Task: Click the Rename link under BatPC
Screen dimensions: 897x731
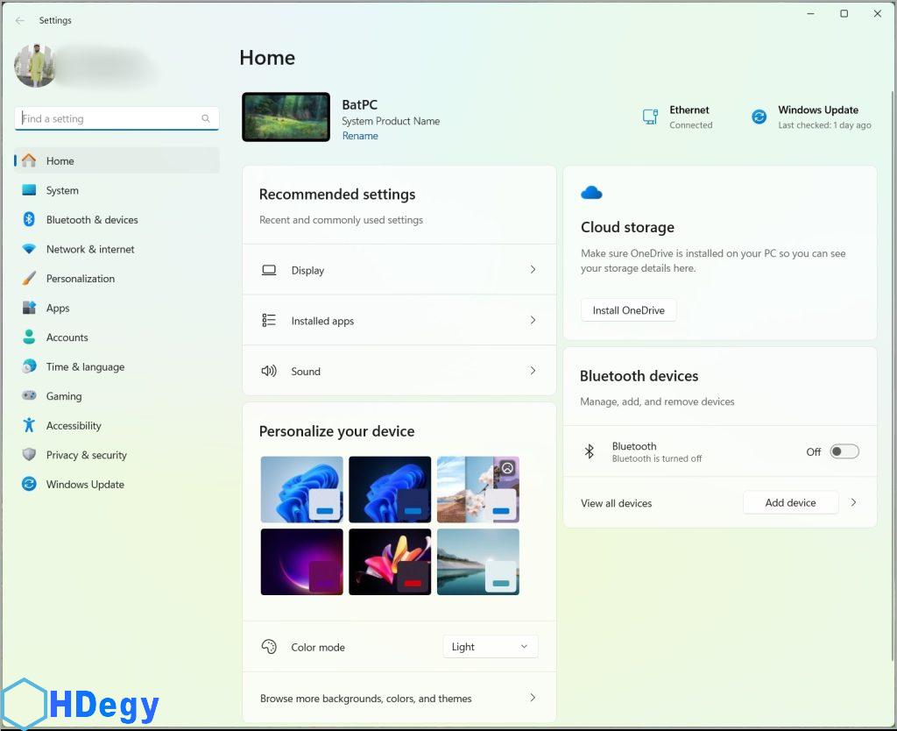Action: [360, 136]
